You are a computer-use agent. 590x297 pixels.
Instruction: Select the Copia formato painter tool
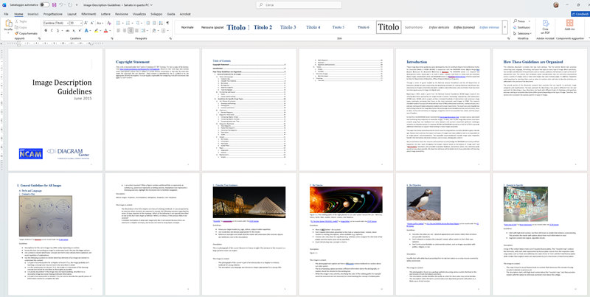pos(27,33)
